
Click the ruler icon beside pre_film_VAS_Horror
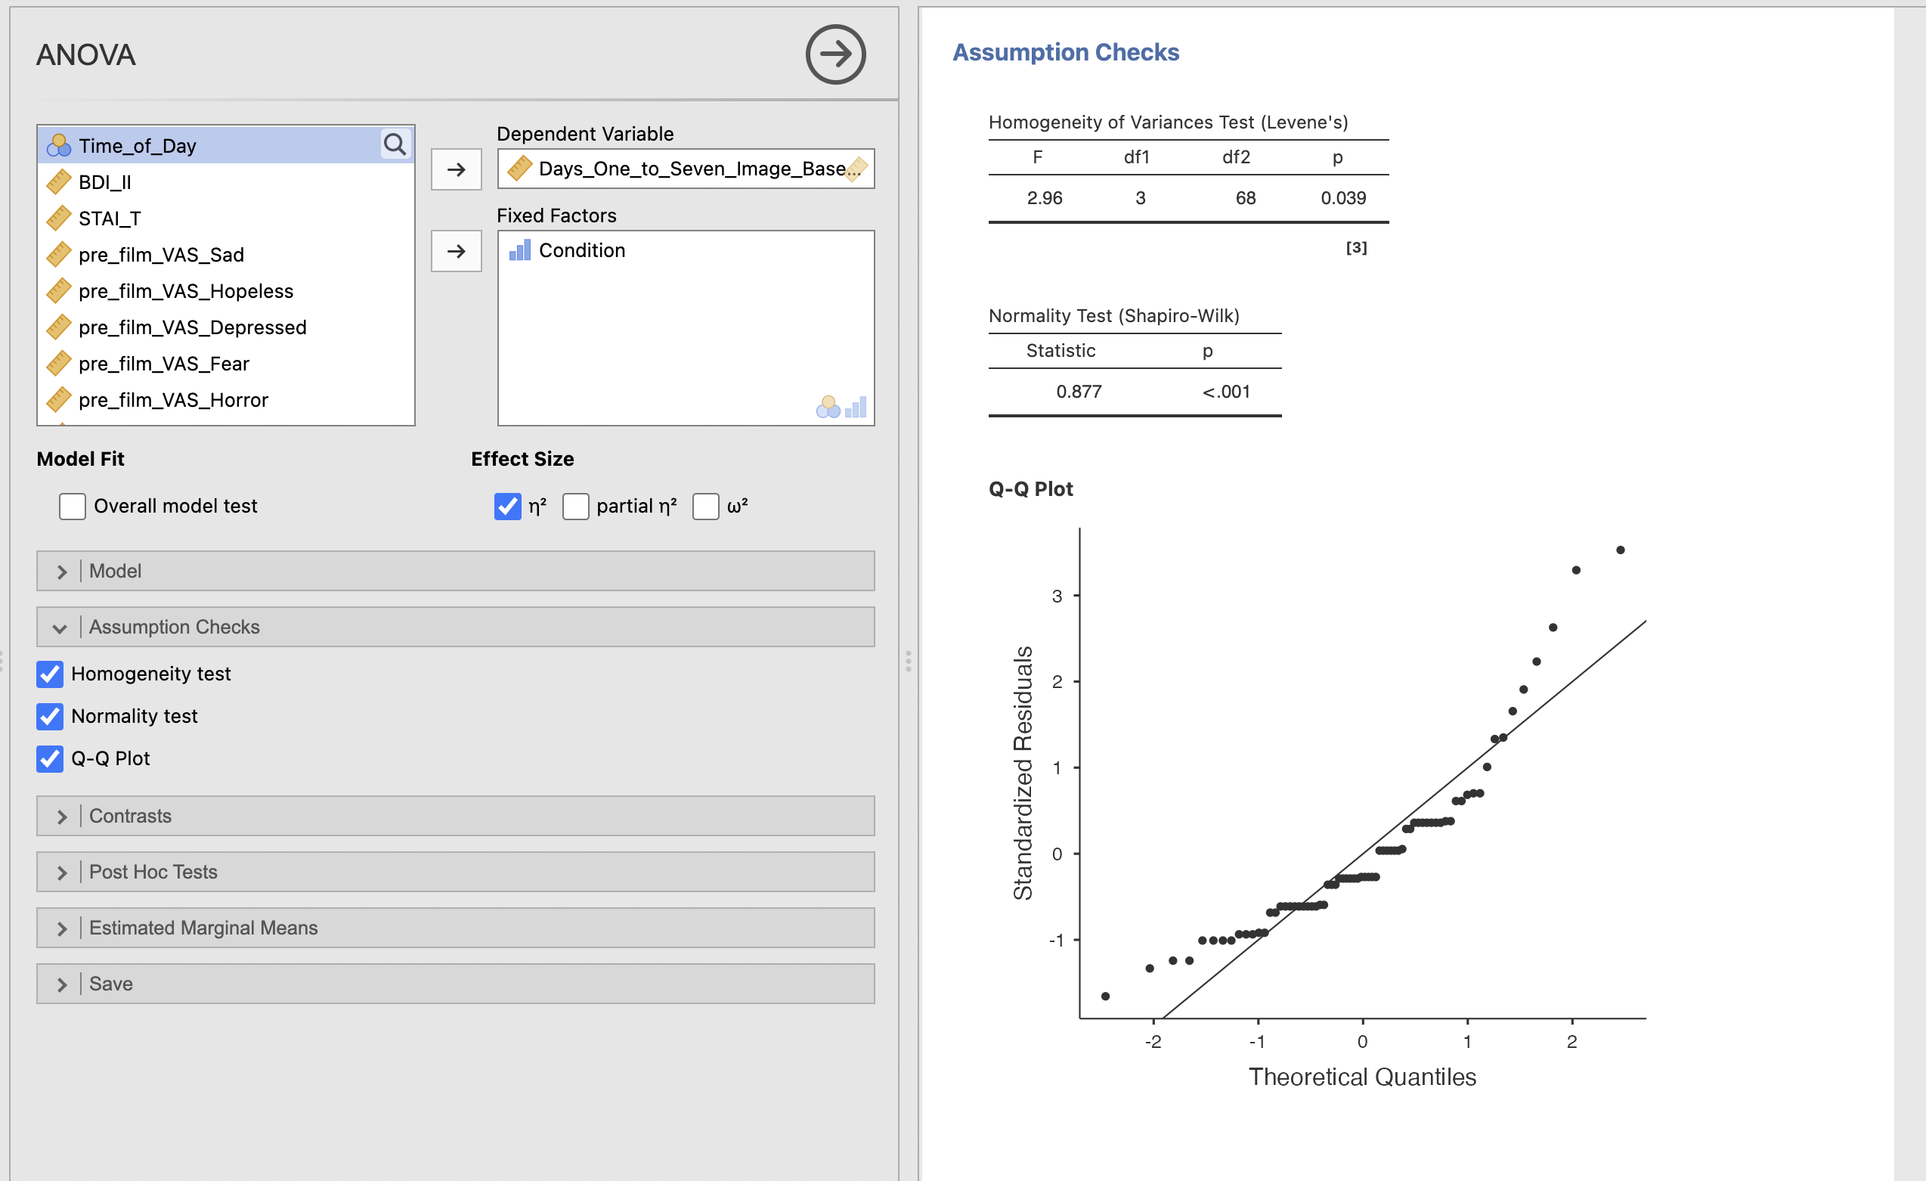[x=59, y=400]
